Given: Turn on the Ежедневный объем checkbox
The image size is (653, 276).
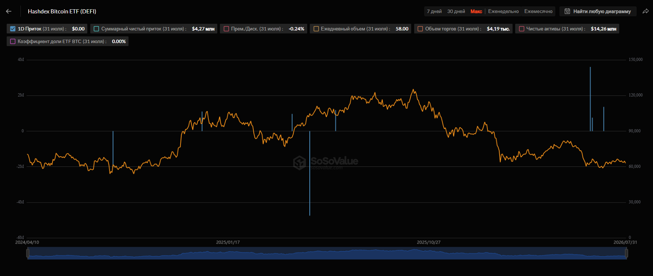Looking at the screenshot, I should pos(316,29).
